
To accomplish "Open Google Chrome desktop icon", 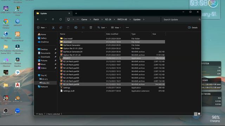I will coord(6,23).
